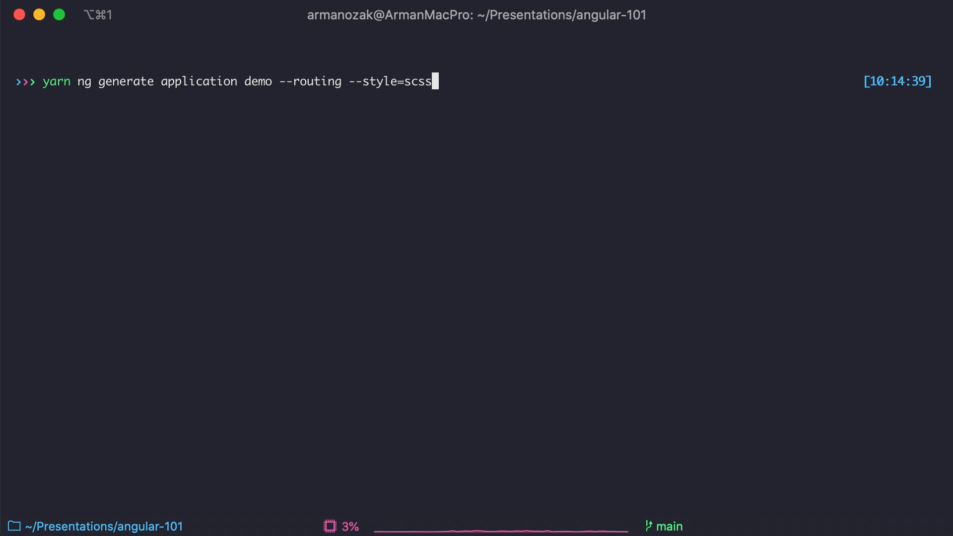Click the green zoom window button
This screenshot has width=953, height=536.
point(59,15)
